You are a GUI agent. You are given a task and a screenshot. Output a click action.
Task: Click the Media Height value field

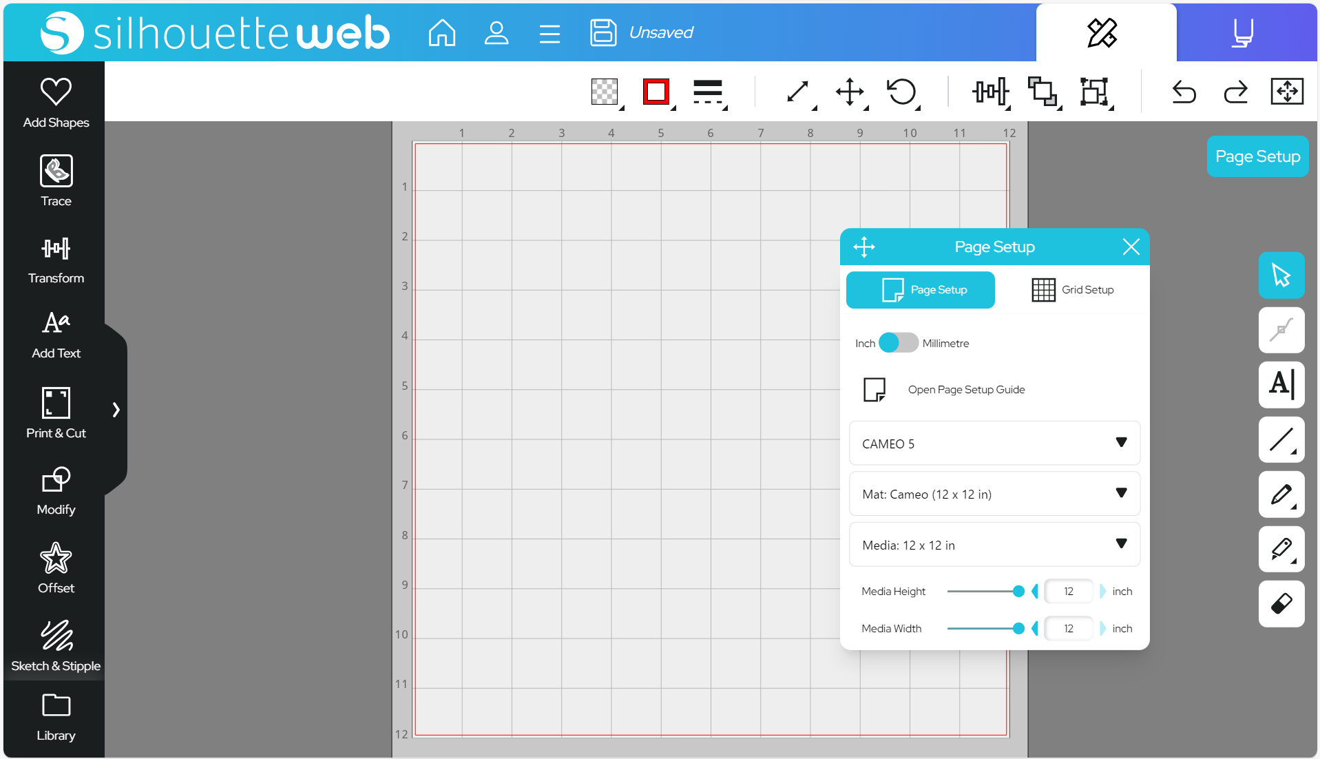point(1069,591)
